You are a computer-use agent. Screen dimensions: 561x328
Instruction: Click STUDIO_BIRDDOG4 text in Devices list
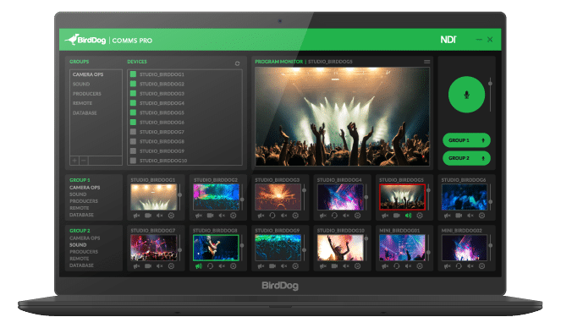(x=162, y=103)
